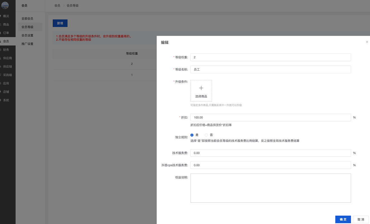Screen dimensions: 370x224
Task: Select 是 for 独立规则
Action: [x=192, y=135]
